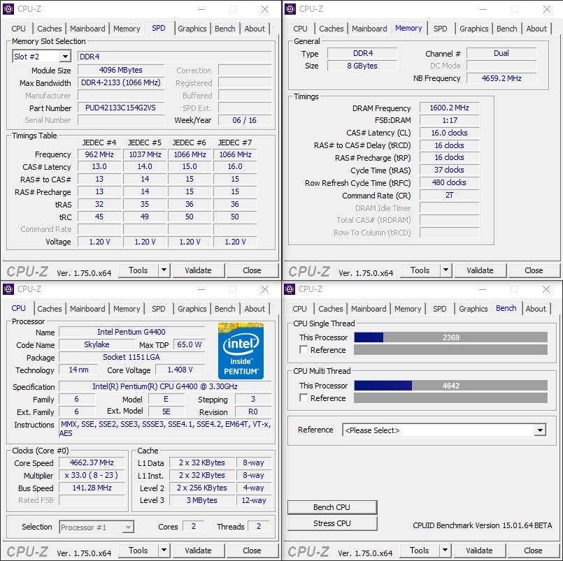Screen dimensions: 563x561
Task: Click the Command Rate 2T value
Action: tap(449, 195)
